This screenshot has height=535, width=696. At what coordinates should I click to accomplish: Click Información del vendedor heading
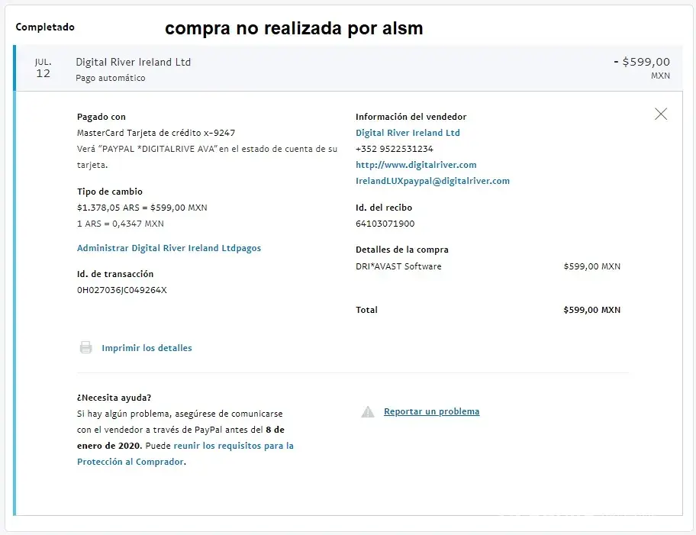tap(411, 117)
